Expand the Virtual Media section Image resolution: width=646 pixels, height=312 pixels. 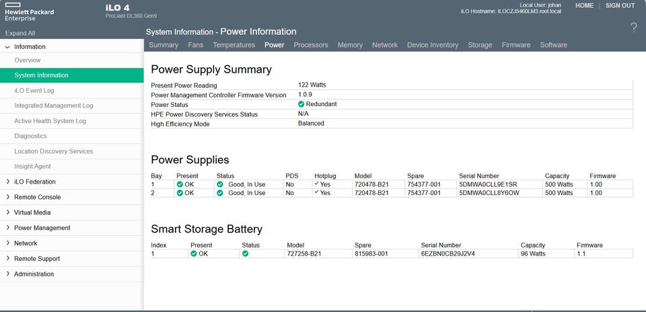click(x=7, y=212)
